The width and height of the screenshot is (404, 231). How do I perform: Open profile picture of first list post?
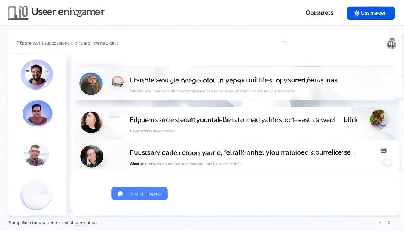[x=91, y=84]
